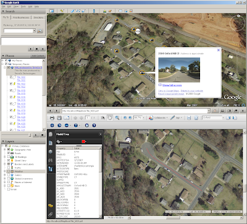Click the attachments paperclip icon in PDF sidebar
This screenshot has height=224, width=247.
click(x=51, y=214)
